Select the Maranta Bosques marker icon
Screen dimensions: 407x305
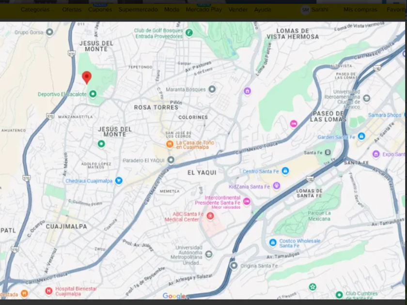tap(212, 89)
